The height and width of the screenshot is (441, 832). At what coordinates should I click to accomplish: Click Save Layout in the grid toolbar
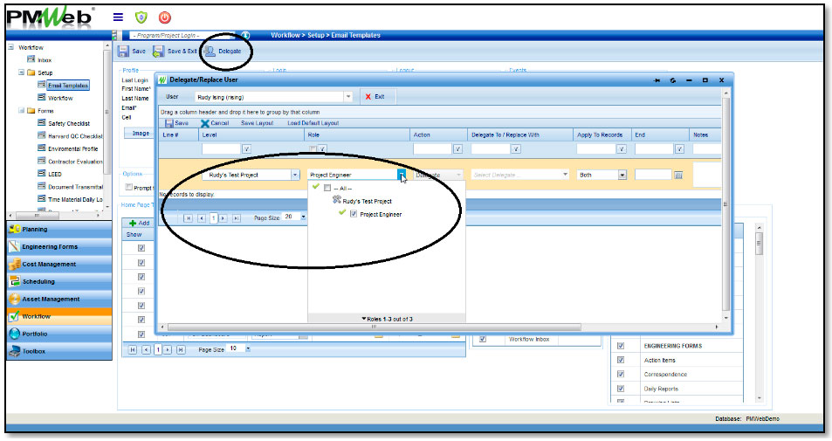258,122
